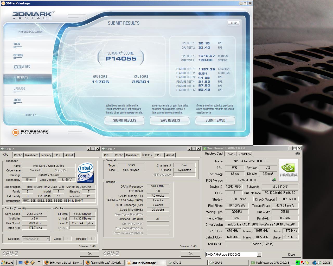This screenshot has width=333, height=266.
Task: Switch to TechPowerUp GPU-Z taskbar item
Action: (270, 263)
